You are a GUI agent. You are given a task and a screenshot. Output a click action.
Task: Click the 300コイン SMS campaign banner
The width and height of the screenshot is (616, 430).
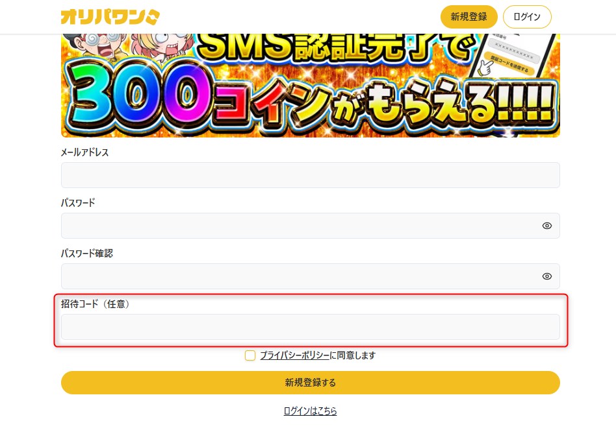(x=311, y=86)
